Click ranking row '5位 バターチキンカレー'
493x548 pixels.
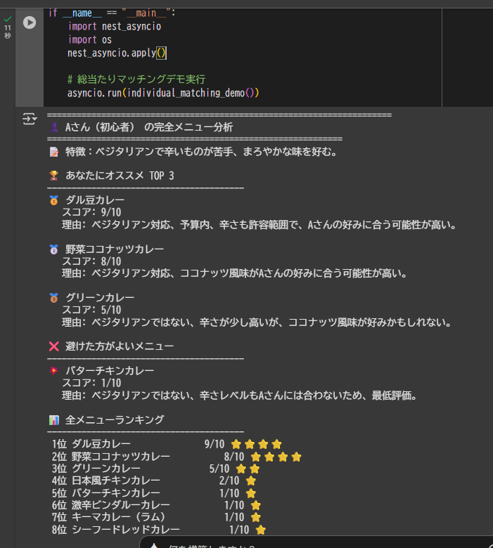point(154,493)
